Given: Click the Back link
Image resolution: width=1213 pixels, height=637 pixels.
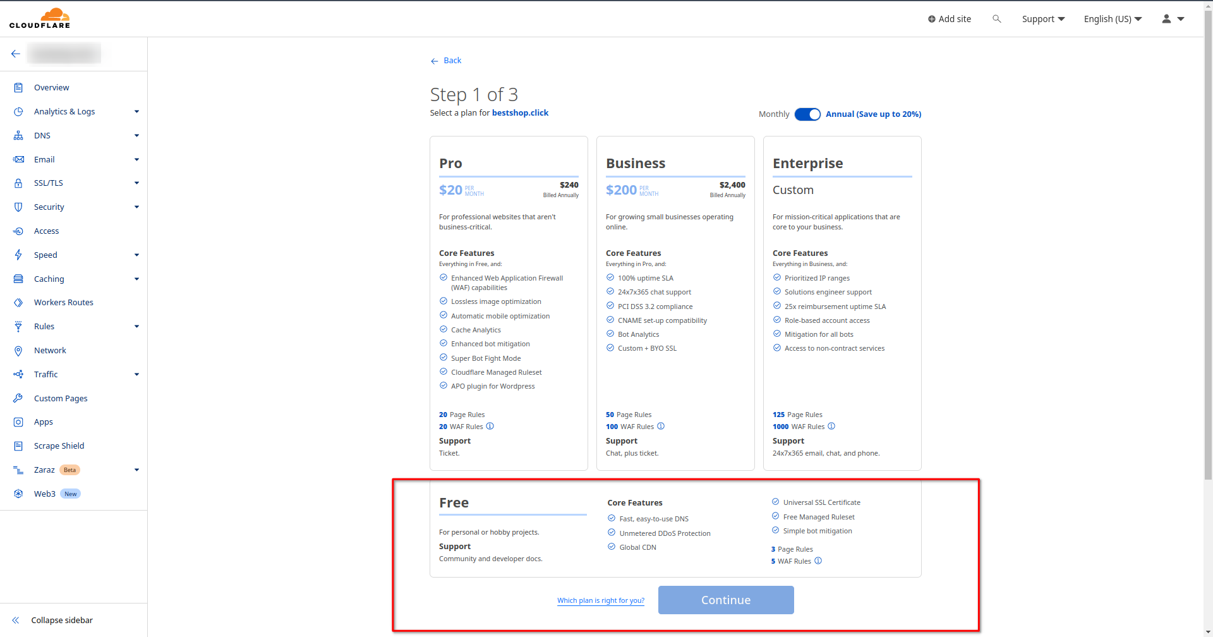Looking at the screenshot, I should (446, 61).
